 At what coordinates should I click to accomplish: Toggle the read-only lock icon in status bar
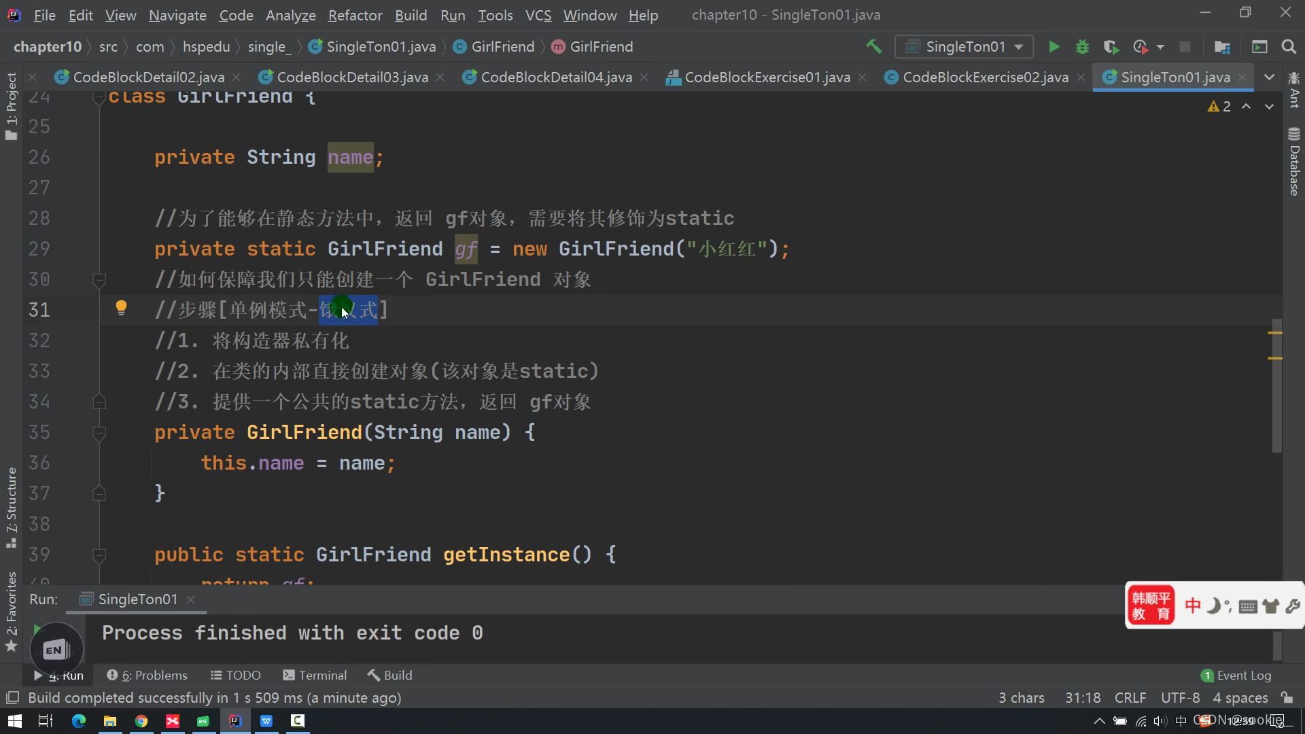tap(1287, 697)
